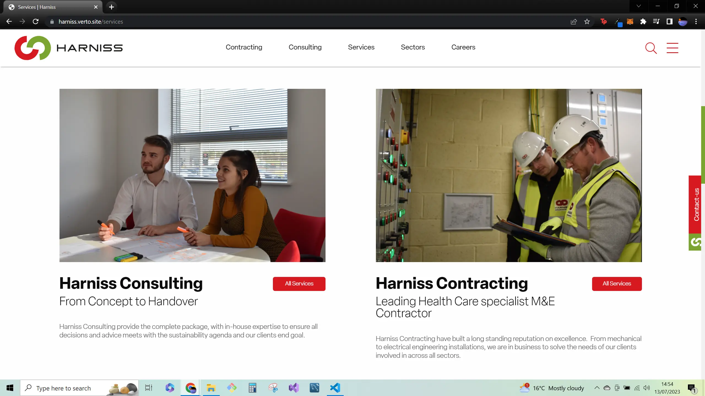Screen dimensions: 705x396
Task: Open the red hamburger menu icon
Action: coord(673,48)
